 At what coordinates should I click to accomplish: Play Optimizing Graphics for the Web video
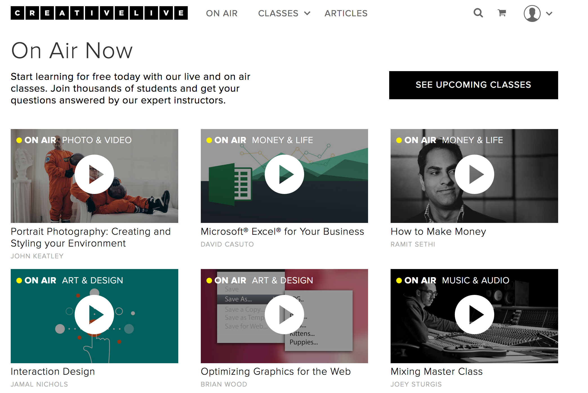[x=284, y=314]
